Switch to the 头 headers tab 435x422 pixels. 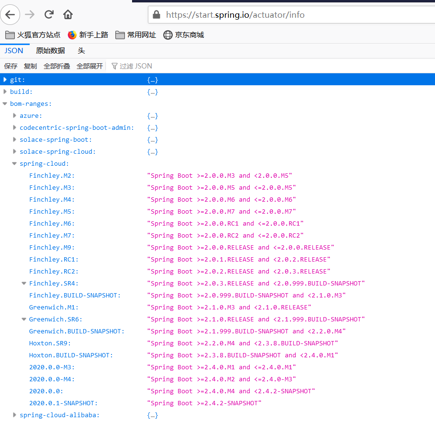81,51
